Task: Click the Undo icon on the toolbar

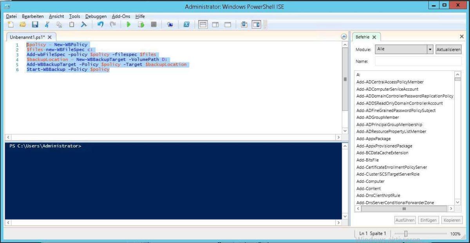Action: (100, 24)
